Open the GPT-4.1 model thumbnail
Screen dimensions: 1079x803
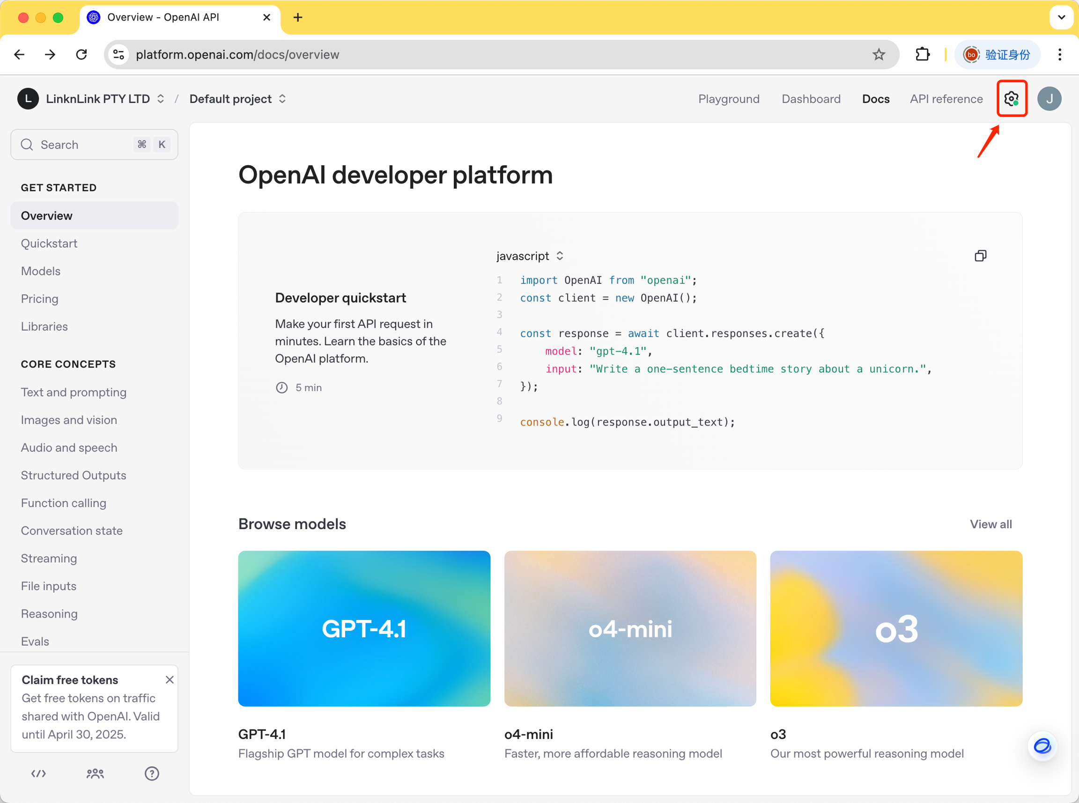(x=364, y=628)
